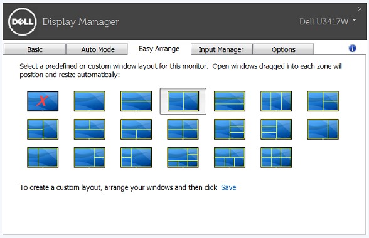Select the highlighted two equal columns layout
The width and height of the screenshot is (369, 238).
point(183,101)
